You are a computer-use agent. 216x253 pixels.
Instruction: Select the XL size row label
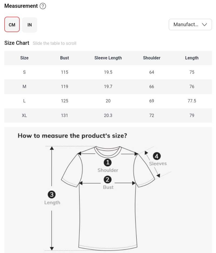tap(24, 115)
